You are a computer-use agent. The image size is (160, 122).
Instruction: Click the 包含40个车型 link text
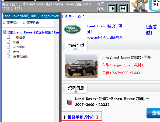(x=105, y=37)
